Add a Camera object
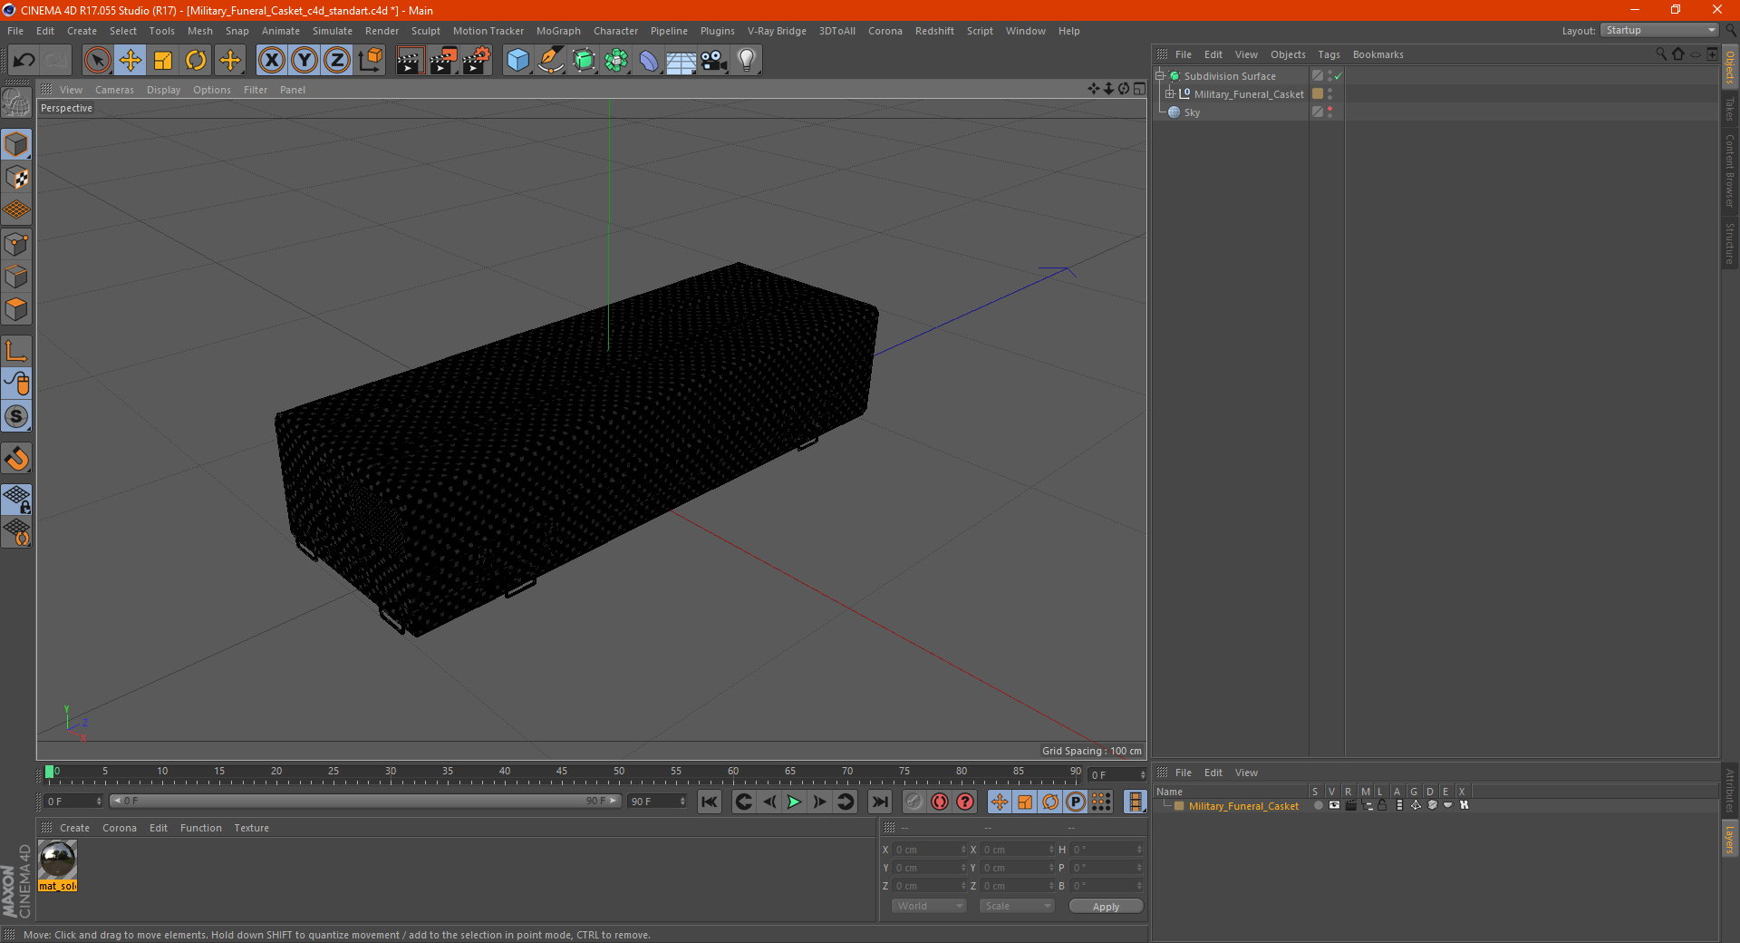1740x943 pixels. coord(714,61)
